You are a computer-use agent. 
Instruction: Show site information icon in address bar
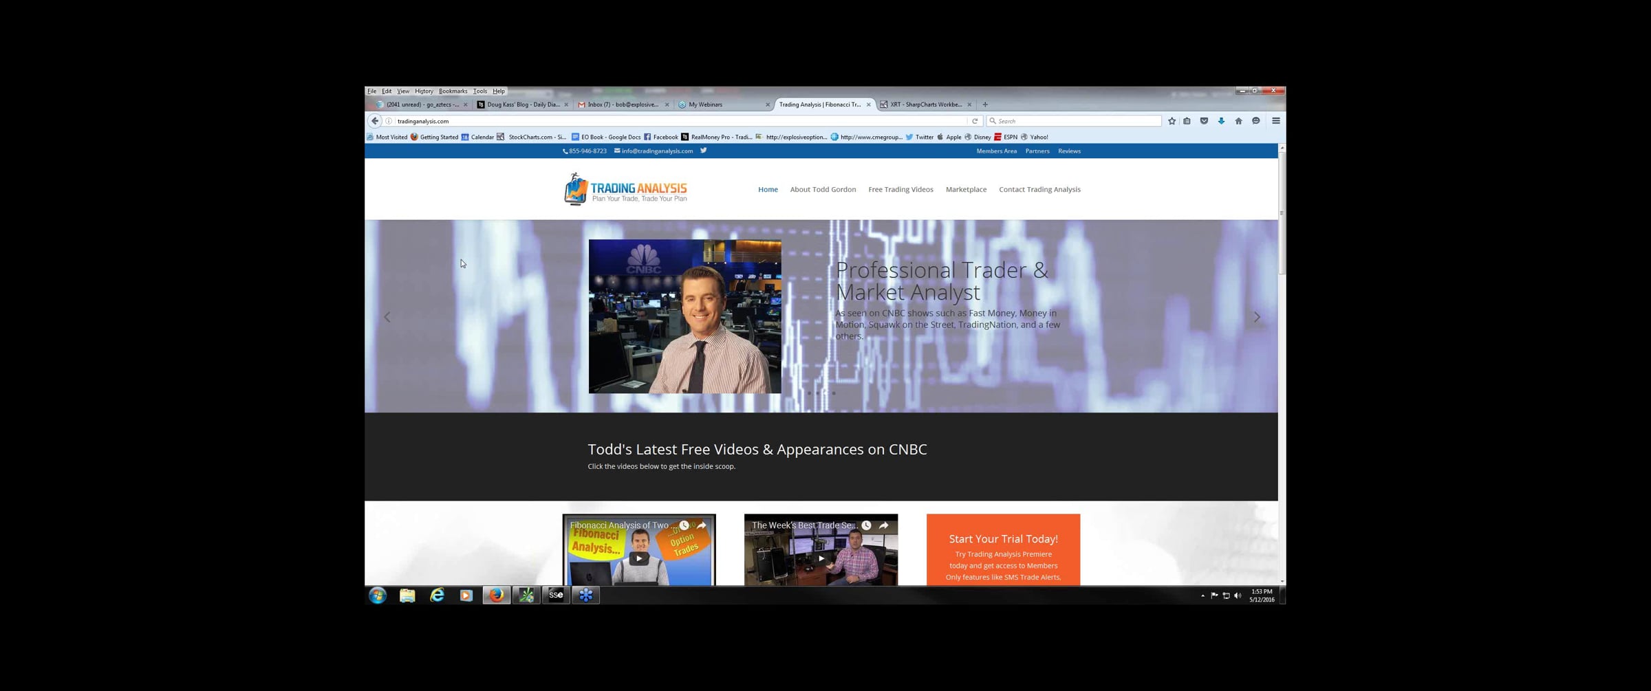[389, 121]
